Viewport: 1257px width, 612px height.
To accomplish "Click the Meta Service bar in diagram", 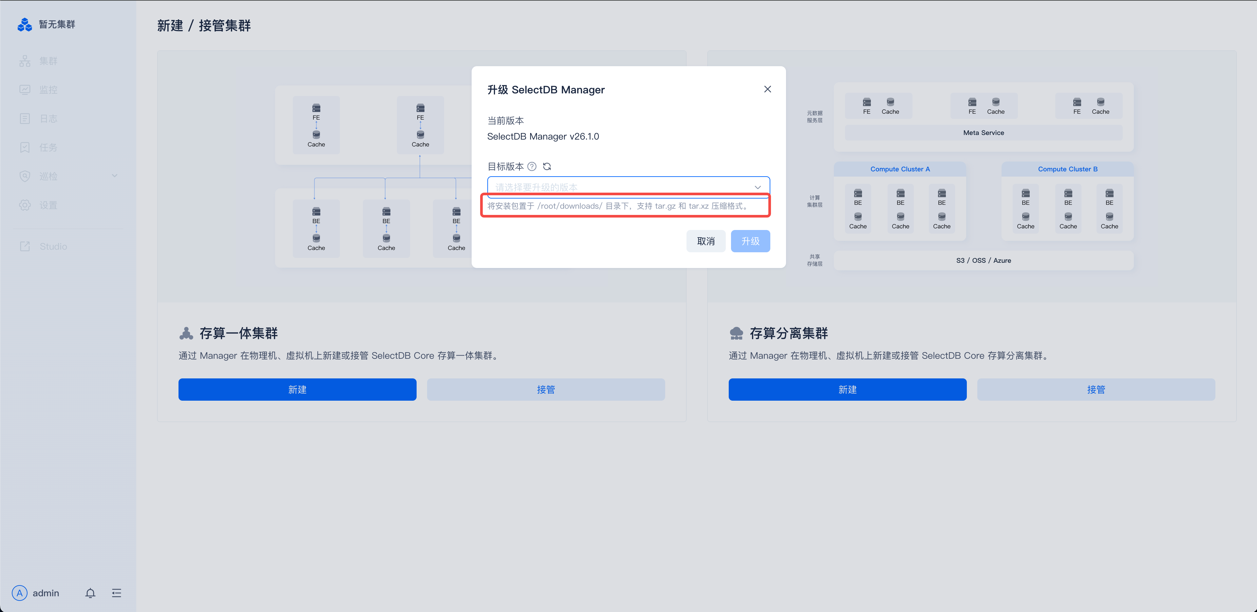I will tap(984, 133).
